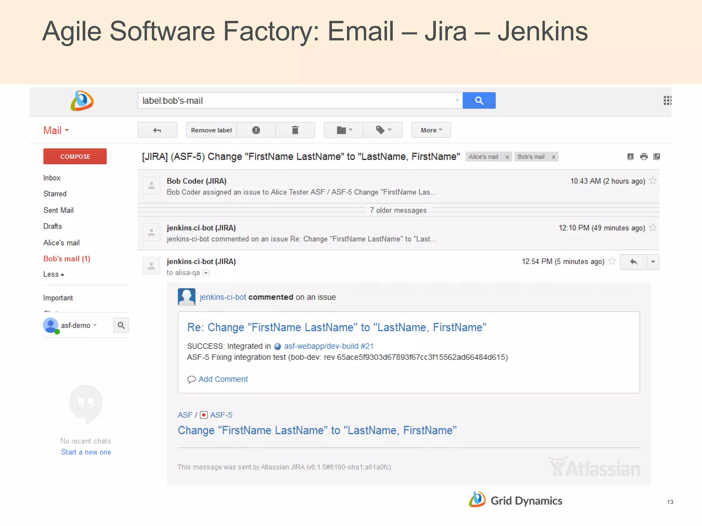This screenshot has width=702, height=526.
Task: Star the 10:43 AM Bob Coder message
Action: [653, 180]
